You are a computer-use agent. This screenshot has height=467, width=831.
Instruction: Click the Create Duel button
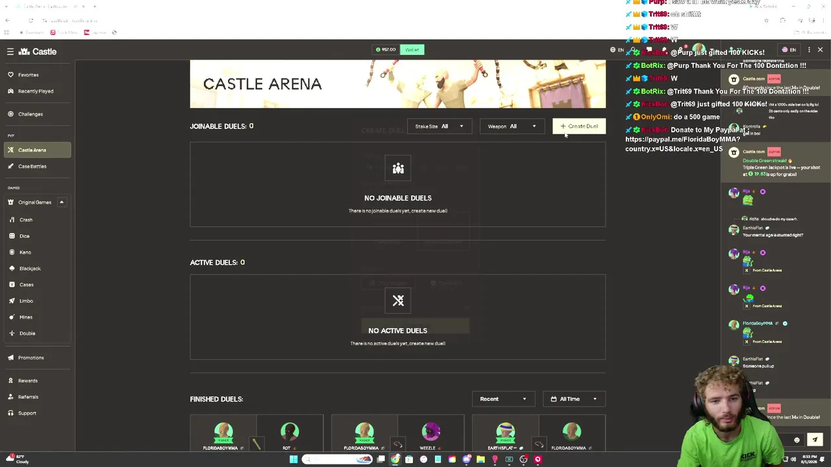(579, 126)
